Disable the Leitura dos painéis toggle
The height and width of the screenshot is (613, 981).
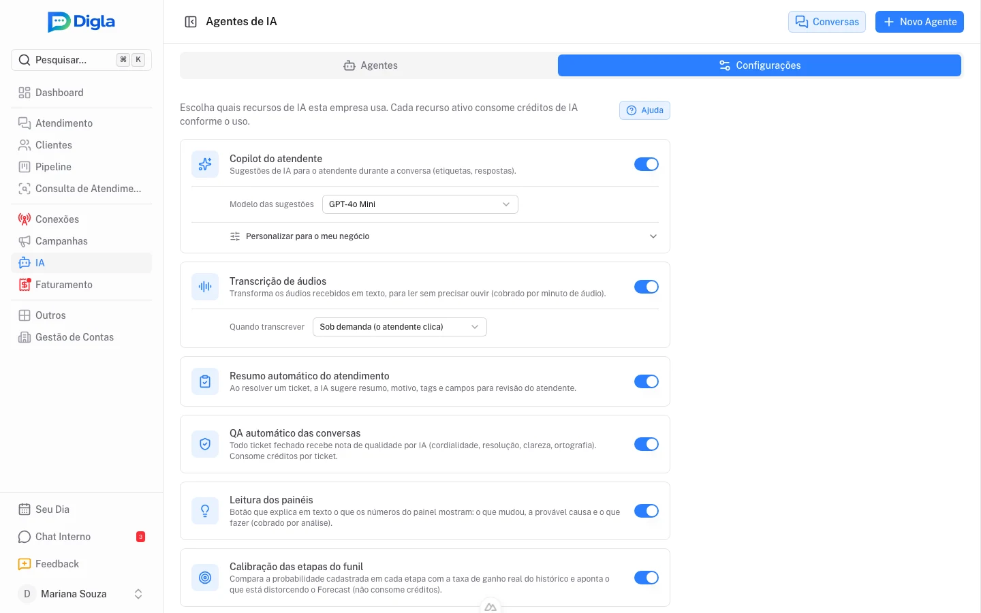[x=647, y=511]
